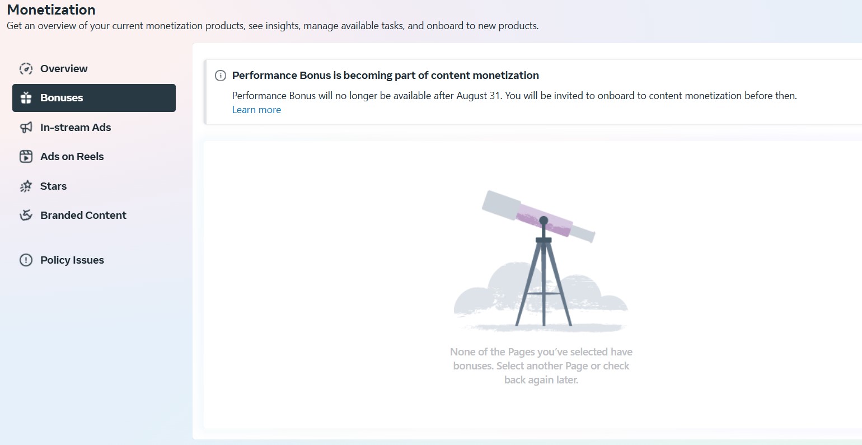Follow the Learn more link
This screenshot has height=445, width=862.
tap(256, 110)
